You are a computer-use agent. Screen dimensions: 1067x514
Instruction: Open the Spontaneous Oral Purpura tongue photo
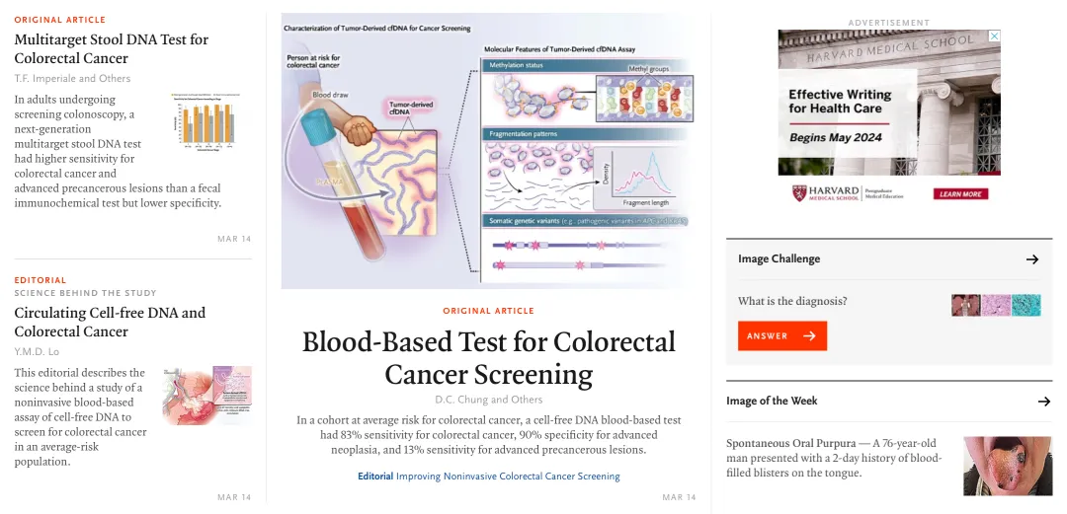click(x=1007, y=466)
